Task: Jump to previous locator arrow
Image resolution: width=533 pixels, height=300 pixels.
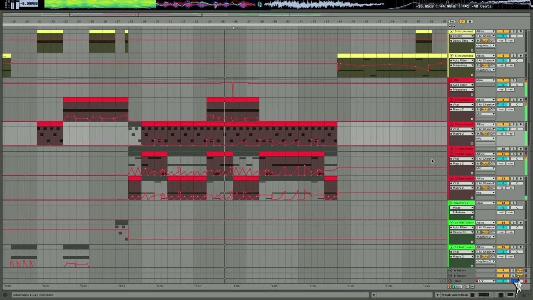Action: pos(450,26)
